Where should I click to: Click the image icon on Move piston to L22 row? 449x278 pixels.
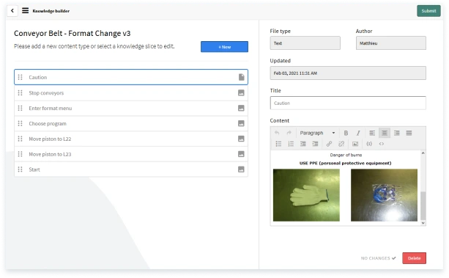click(x=241, y=139)
